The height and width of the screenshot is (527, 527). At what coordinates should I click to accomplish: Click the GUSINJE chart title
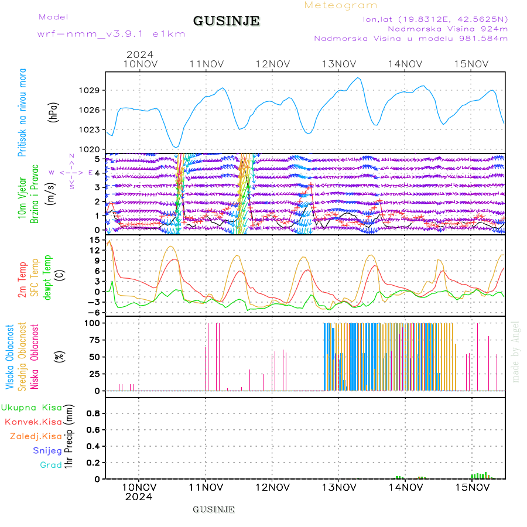tap(226, 21)
